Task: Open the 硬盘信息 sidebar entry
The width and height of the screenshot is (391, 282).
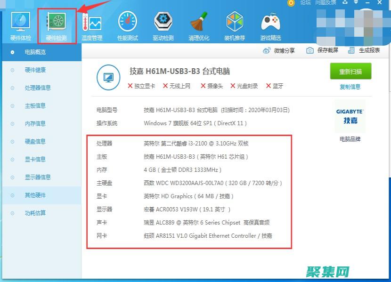Action: pyautogui.click(x=35, y=141)
